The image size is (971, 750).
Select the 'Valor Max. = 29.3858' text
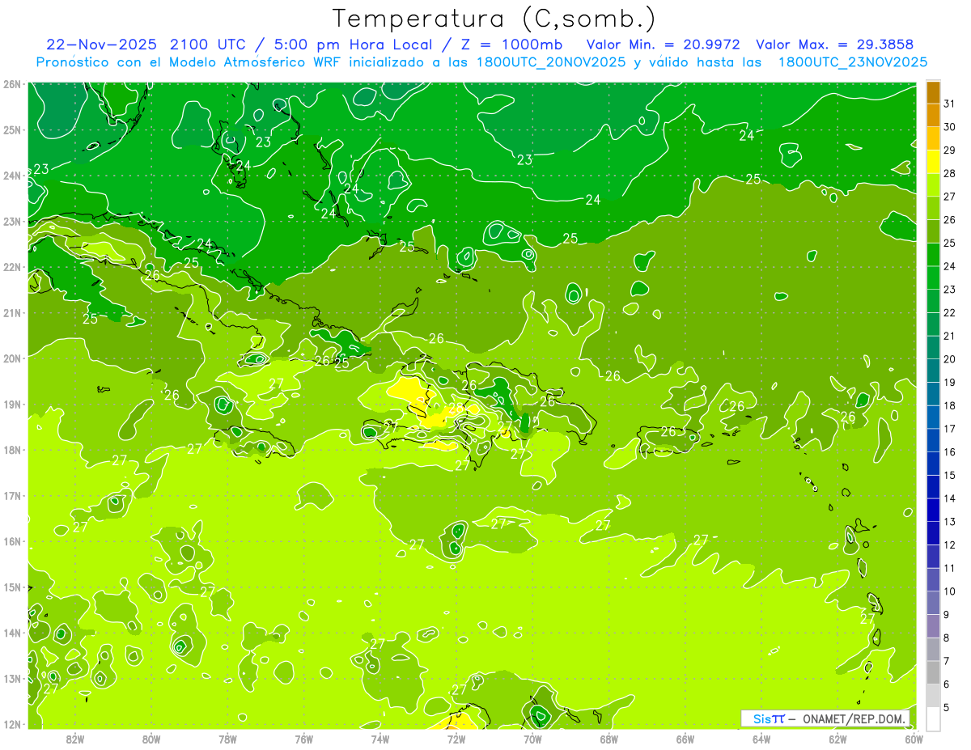click(x=837, y=44)
